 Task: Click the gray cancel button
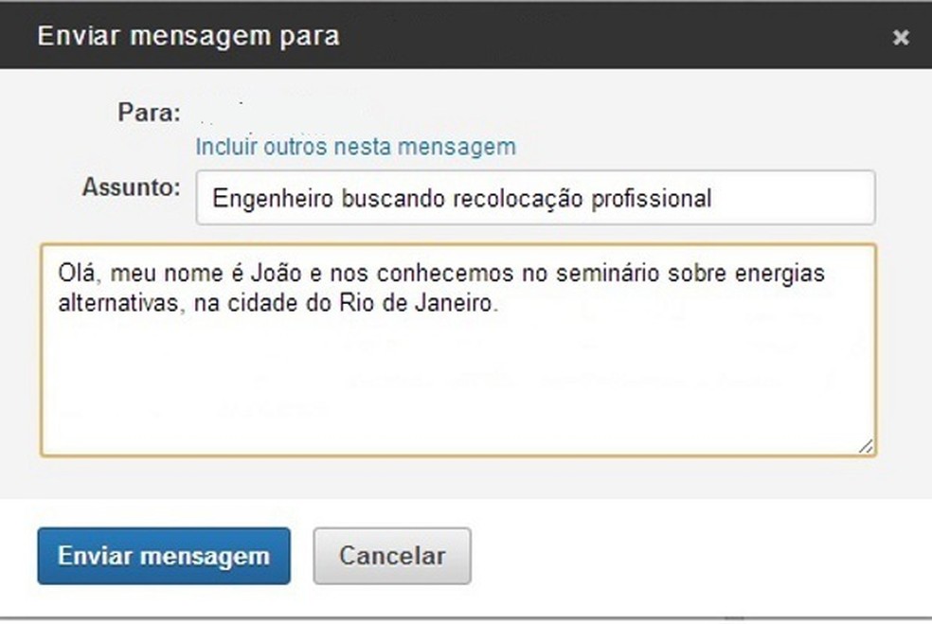392,556
